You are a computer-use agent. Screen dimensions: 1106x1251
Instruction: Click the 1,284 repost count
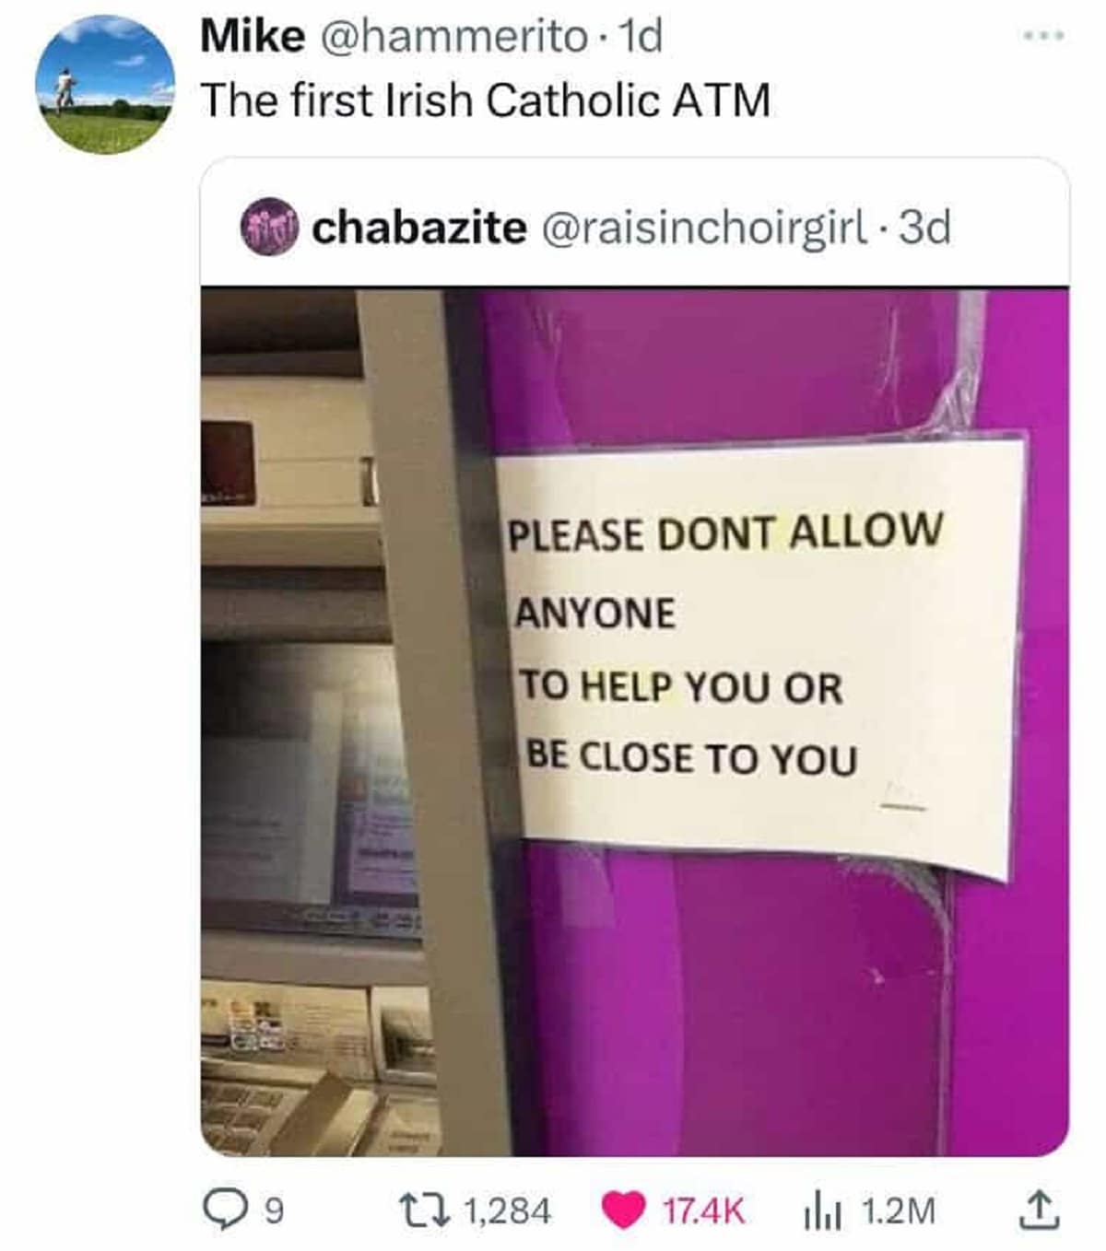(508, 1210)
